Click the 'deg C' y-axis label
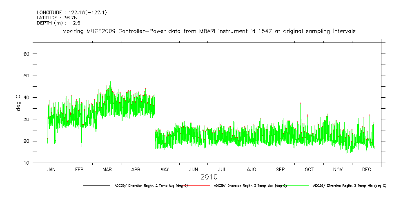The width and height of the screenshot is (412, 206). point(18,103)
